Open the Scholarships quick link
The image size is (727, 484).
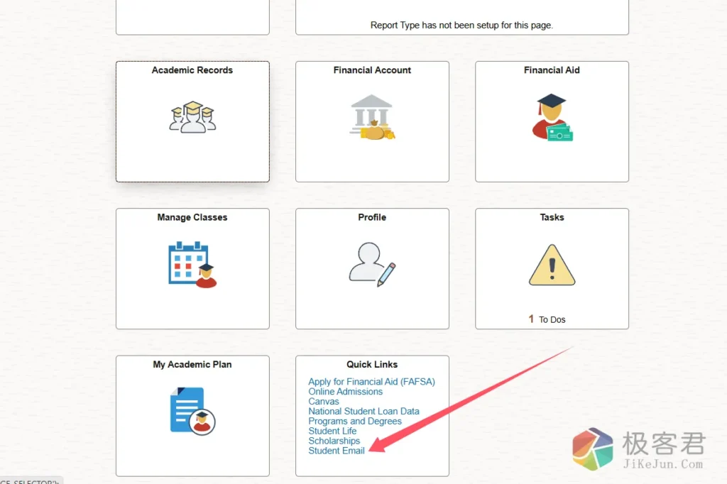click(334, 441)
